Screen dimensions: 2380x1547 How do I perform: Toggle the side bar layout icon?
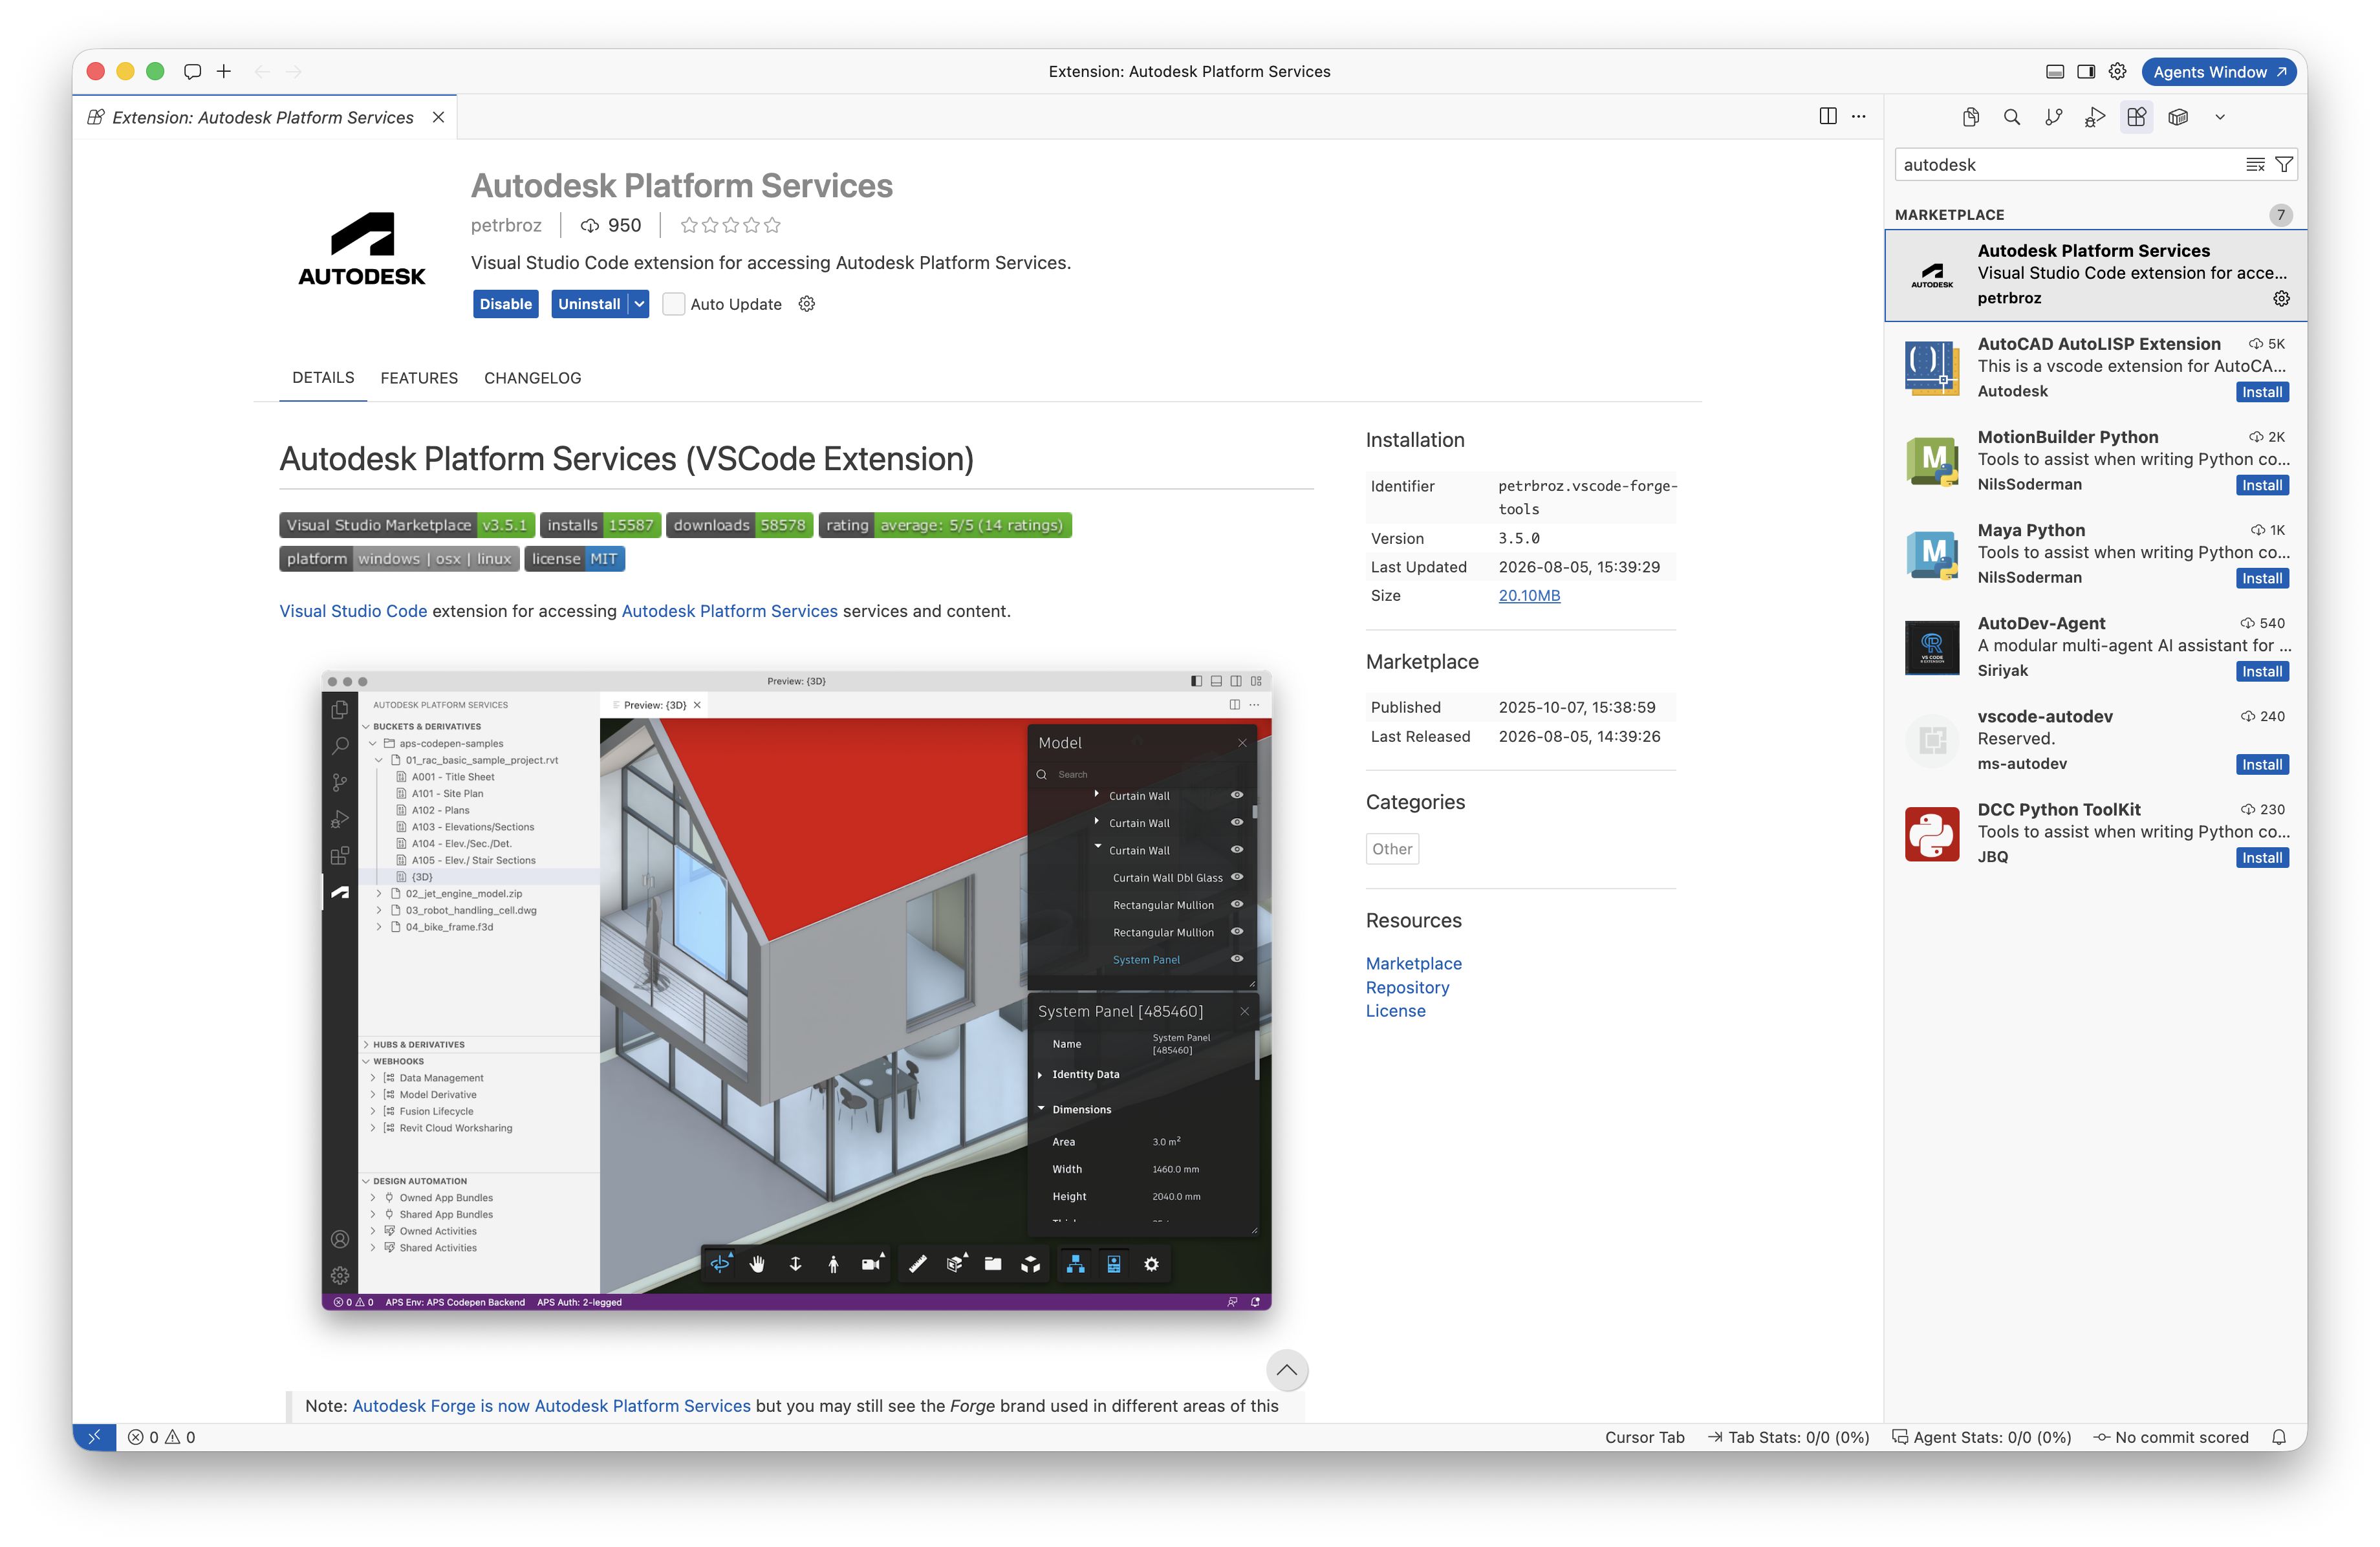2086,71
